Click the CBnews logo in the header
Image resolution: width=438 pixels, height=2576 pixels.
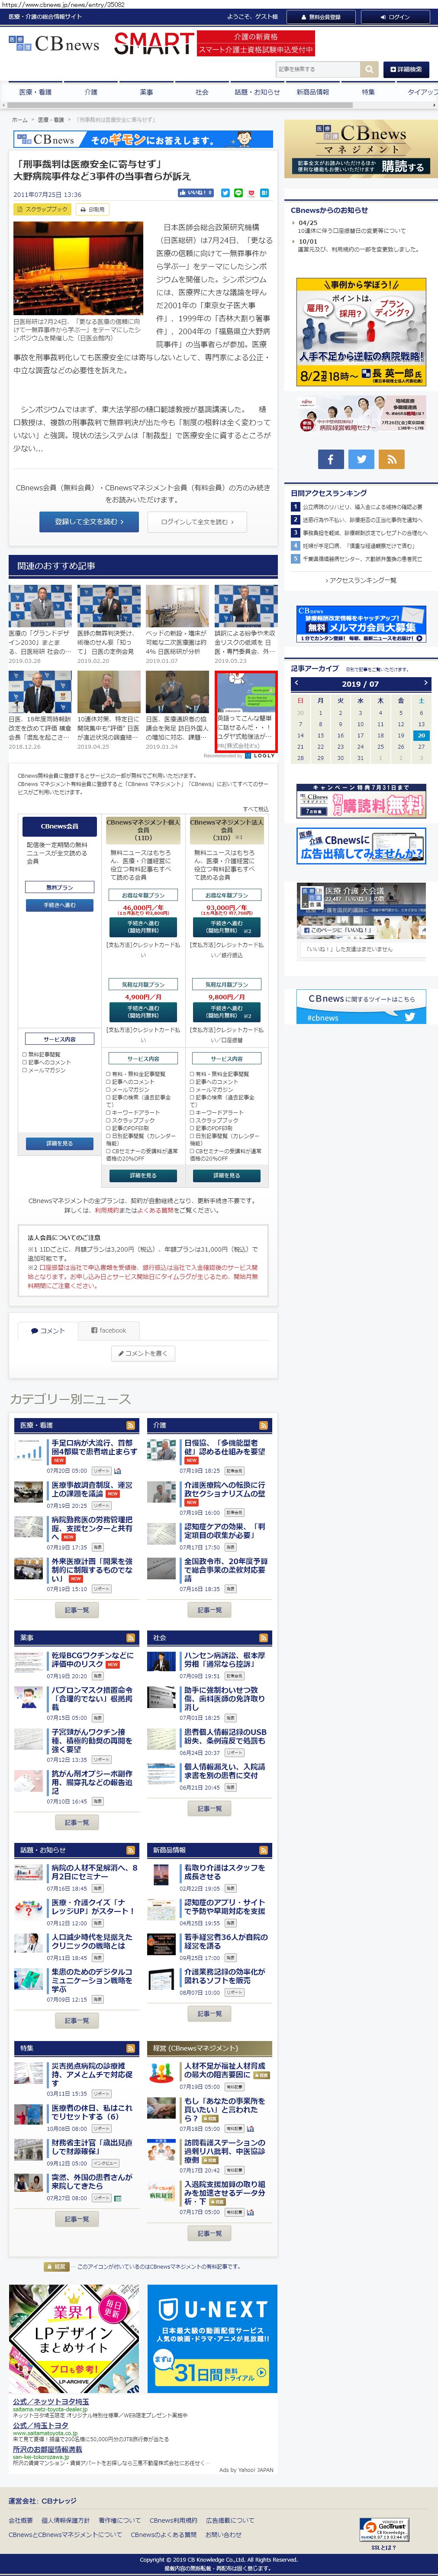point(54,44)
